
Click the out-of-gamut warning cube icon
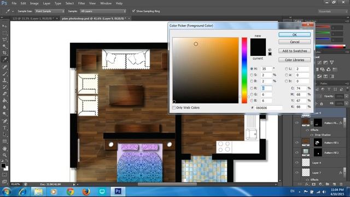pyautogui.click(x=270, y=50)
